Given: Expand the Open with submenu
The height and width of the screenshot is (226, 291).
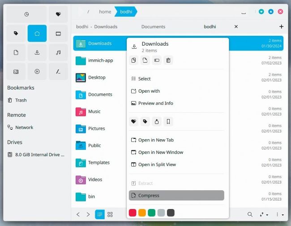Looking at the screenshot, I should (x=149, y=91).
